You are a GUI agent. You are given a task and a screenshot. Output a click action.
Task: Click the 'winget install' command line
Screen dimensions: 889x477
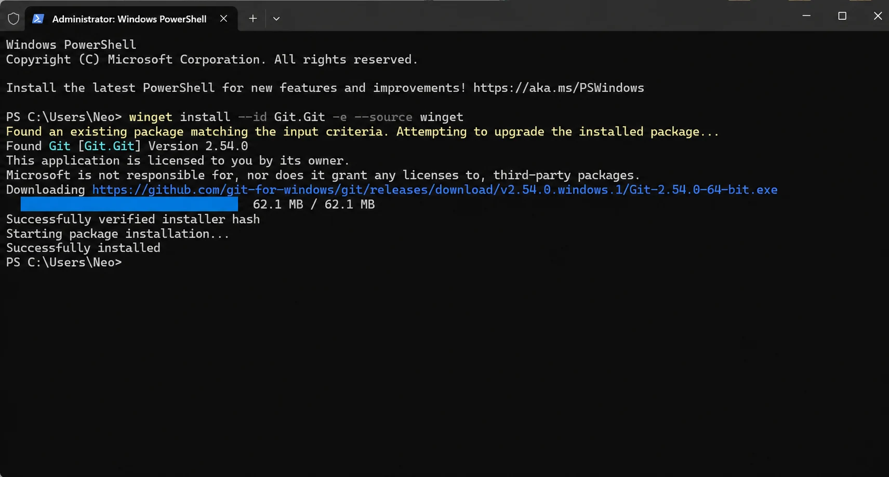(x=235, y=117)
